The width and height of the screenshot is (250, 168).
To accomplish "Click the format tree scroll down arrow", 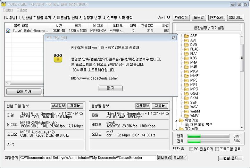I will (242, 128).
